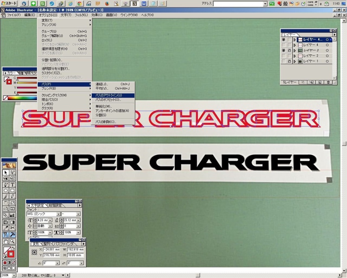Open the Transform panel flyout menu
Image resolution: width=347 pixels, height=278 pixels.
pyautogui.click(x=83, y=244)
